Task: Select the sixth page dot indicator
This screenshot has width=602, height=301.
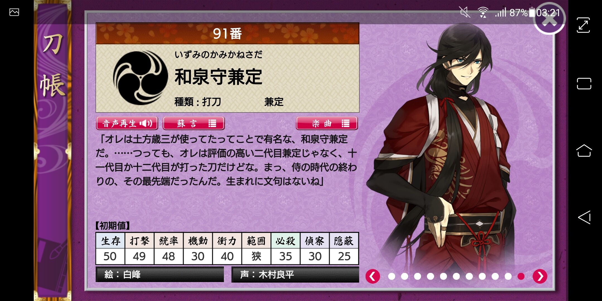Action: pos(456,276)
